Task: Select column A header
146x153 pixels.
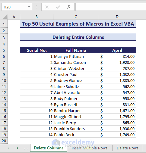Action: tap(14, 17)
